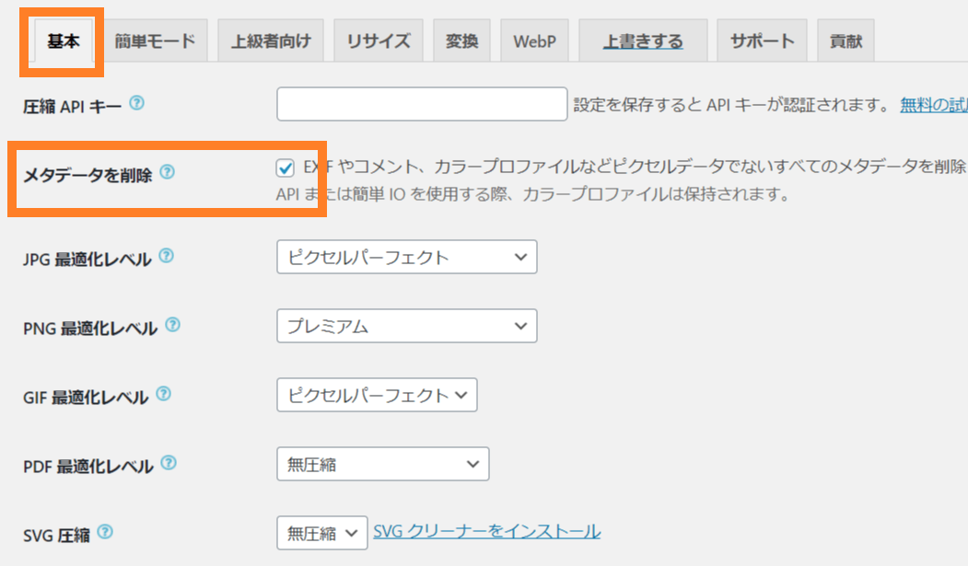Switch to the 上級者向け tab

click(271, 40)
